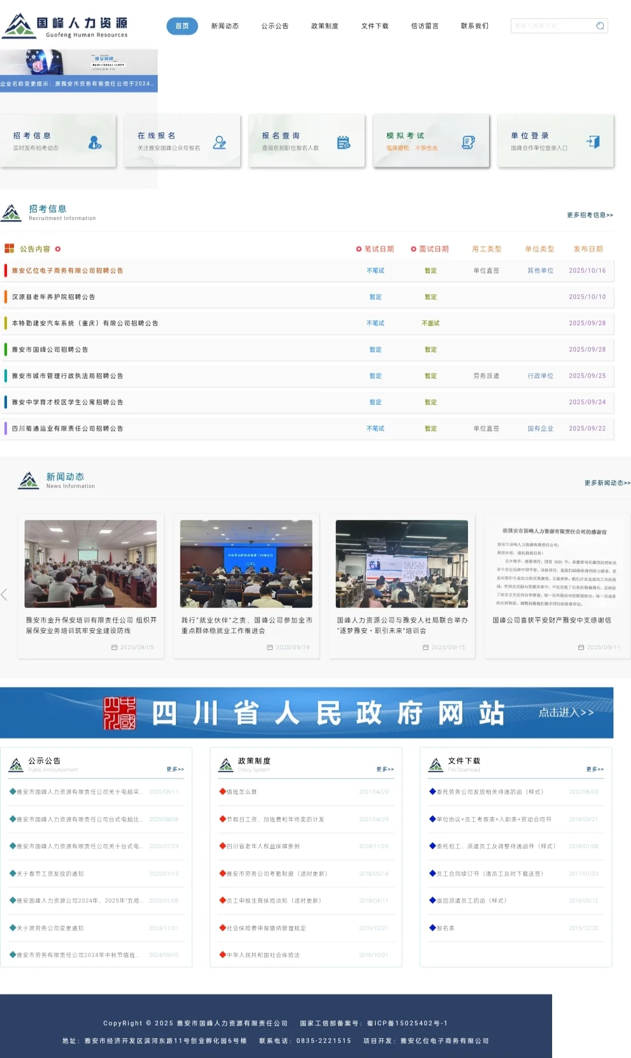Viewport: 631px width, 1058px height.
Task: Open 四川省老年人权益保障条例
Action: pyautogui.click(x=263, y=846)
